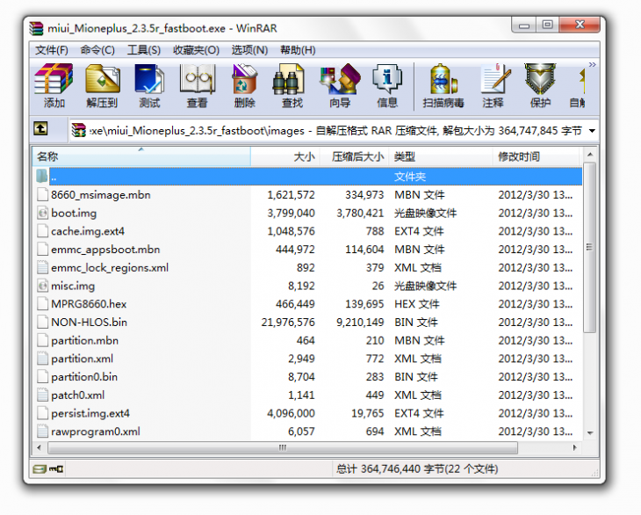Viewport: 641px width, 515px height.
Task: Select the boot.img file
Action: point(74,213)
